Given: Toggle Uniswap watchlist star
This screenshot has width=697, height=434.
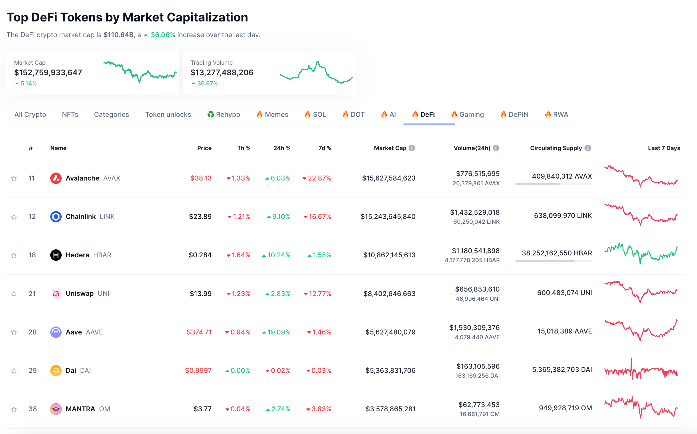Looking at the screenshot, I should (14, 294).
